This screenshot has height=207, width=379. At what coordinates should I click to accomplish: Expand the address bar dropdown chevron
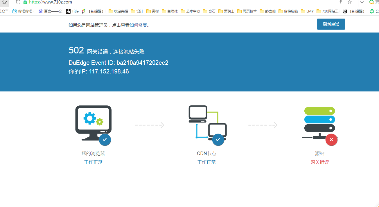(x=362, y=2)
